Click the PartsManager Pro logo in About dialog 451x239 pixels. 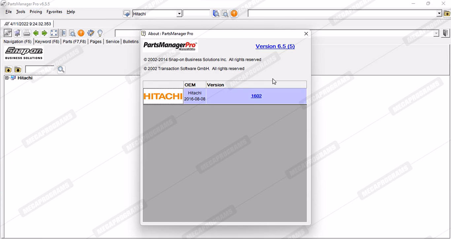pyautogui.click(x=170, y=46)
